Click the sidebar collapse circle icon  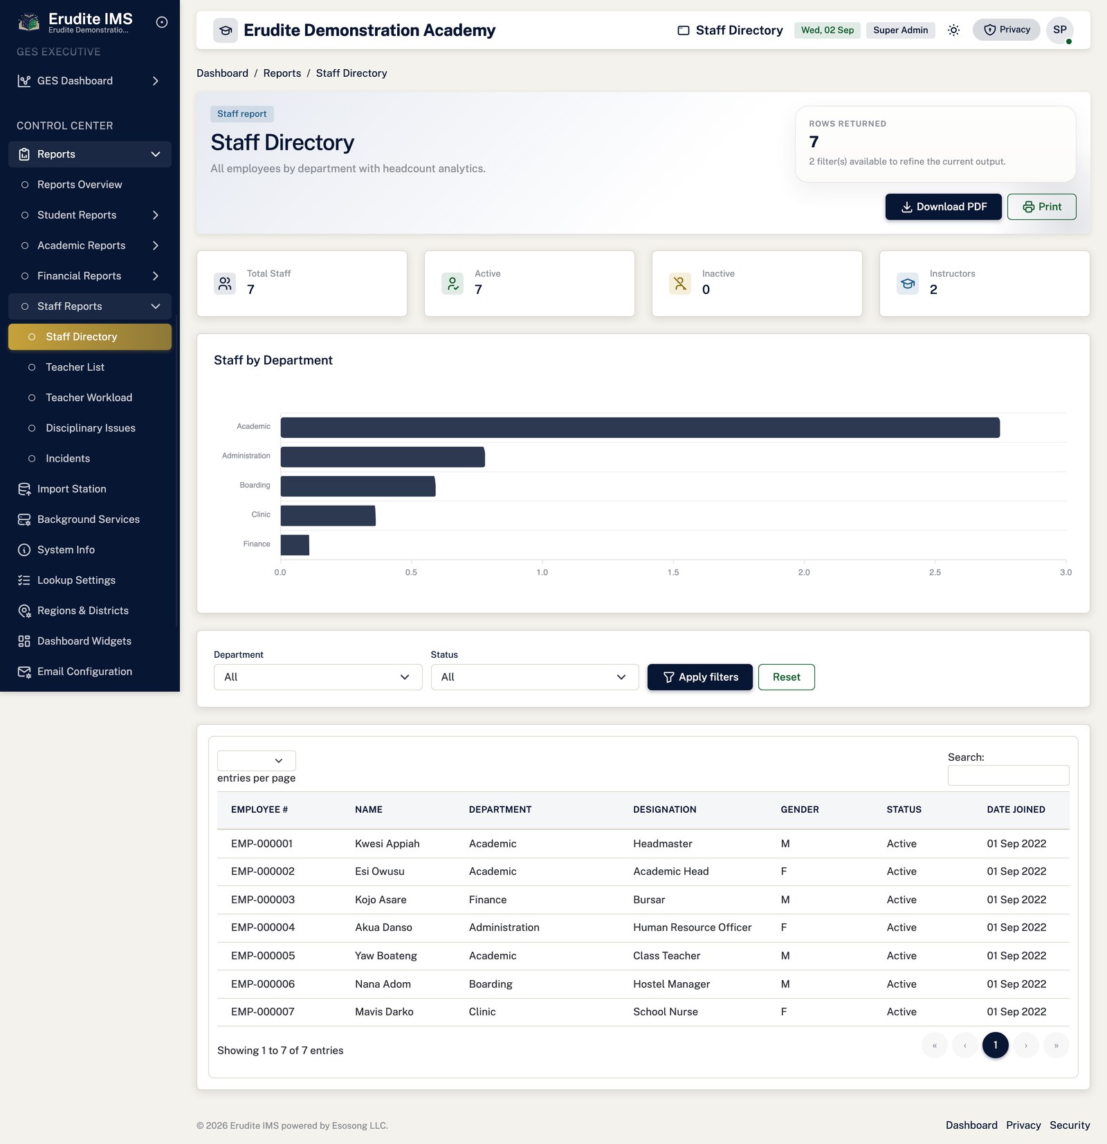(x=162, y=22)
